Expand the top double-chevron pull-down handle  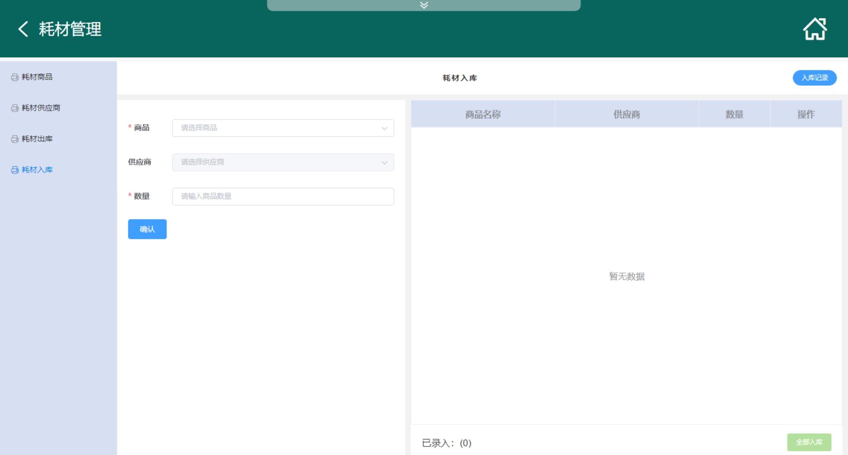point(424,5)
